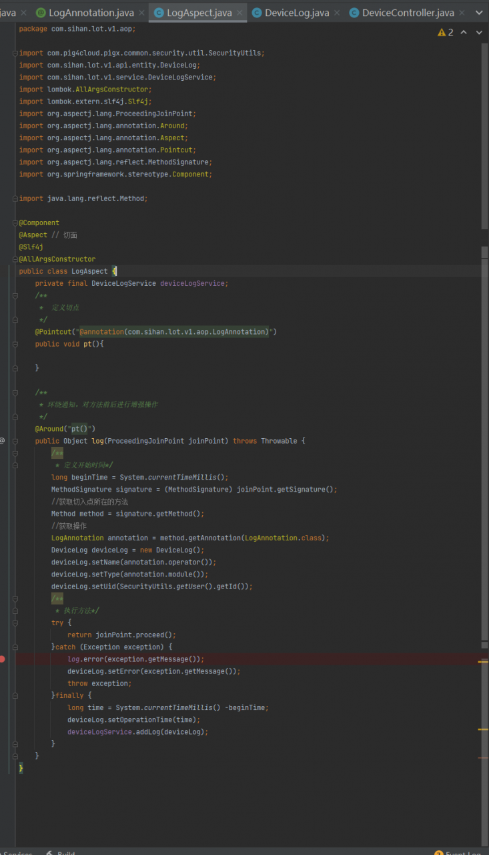
Task: Select the DeviceController.java tab
Action: click(x=408, y=13)
